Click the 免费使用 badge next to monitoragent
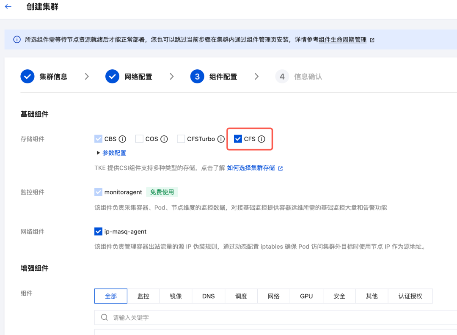 click(x=162, y=192)
